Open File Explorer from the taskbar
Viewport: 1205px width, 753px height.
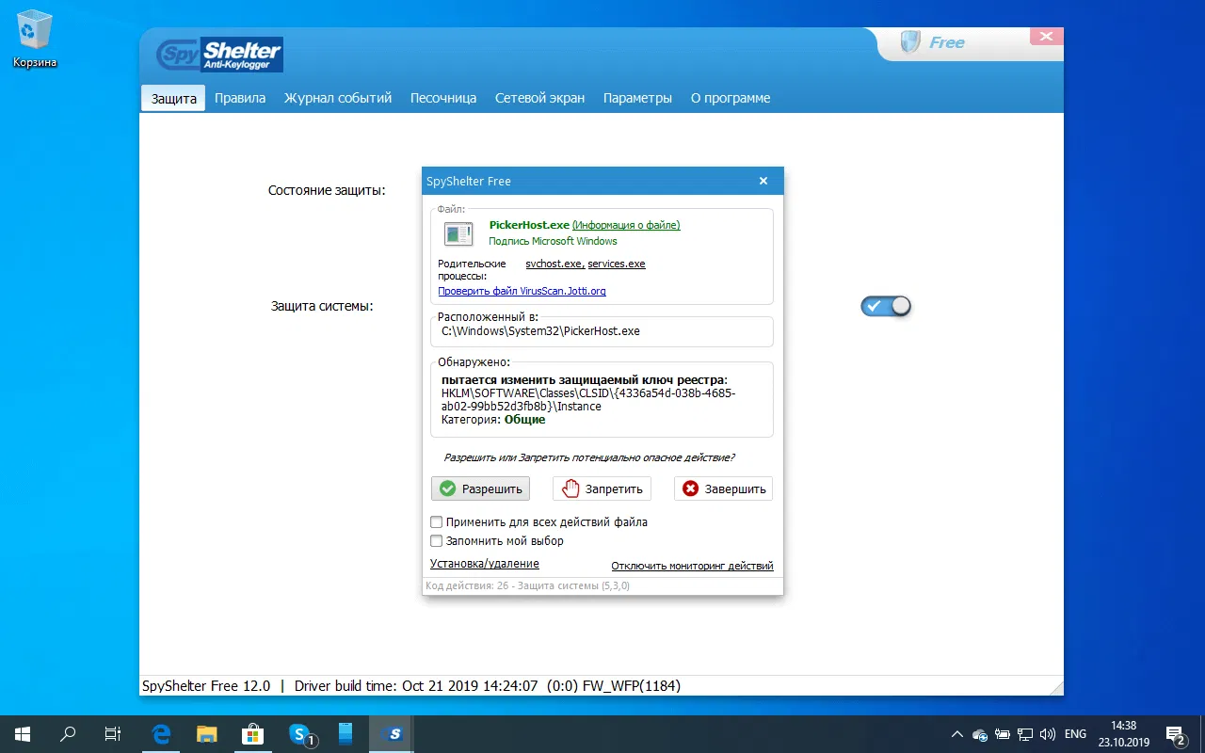(x=207, y=733)
